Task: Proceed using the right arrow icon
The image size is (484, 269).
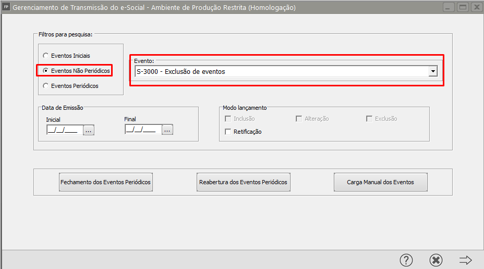Action: pyautogui.click(x=465, y=260)
